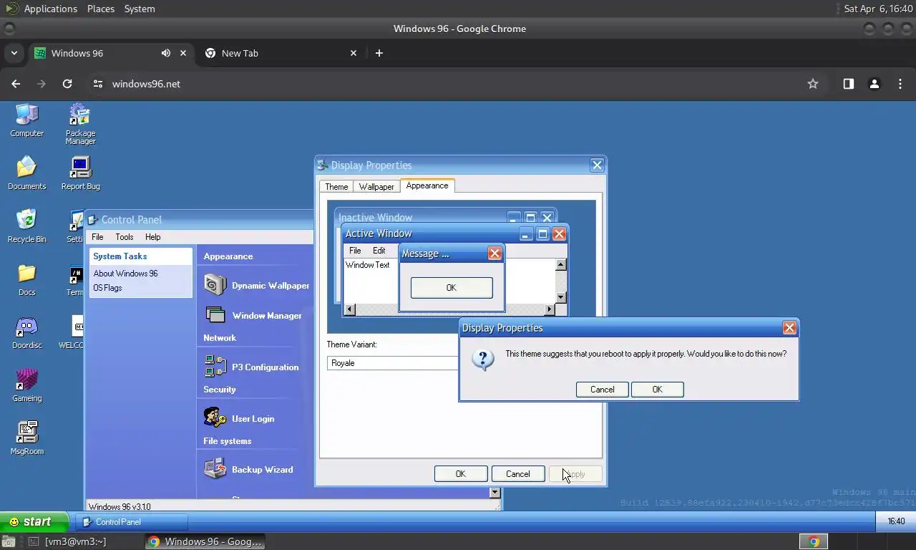916x550 pixels.
Task: Open the File menu in Control Panel
Action: point(97,237)
